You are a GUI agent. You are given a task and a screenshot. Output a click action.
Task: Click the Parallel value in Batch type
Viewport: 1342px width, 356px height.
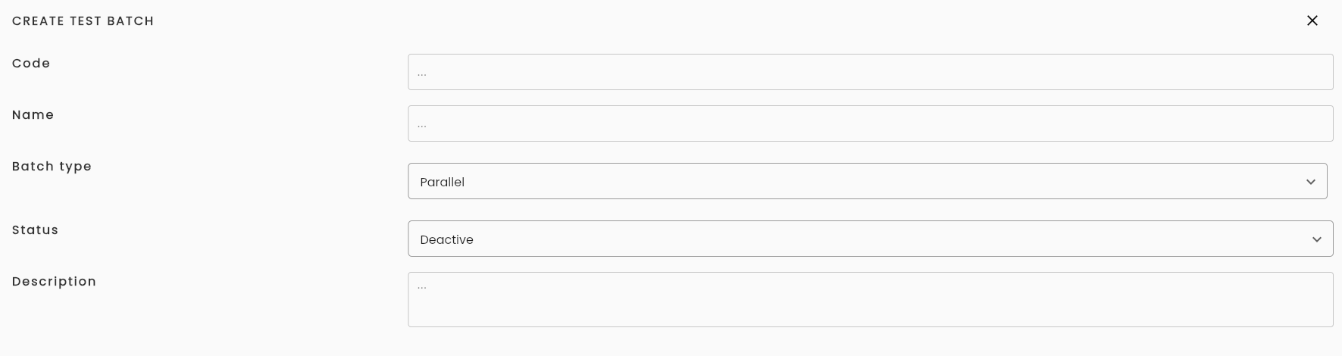click(442, 182)
